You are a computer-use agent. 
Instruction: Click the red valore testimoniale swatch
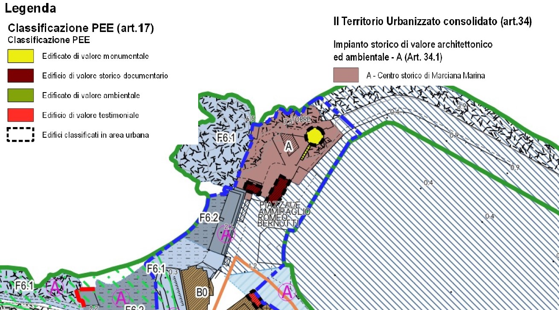pos(20,115)
